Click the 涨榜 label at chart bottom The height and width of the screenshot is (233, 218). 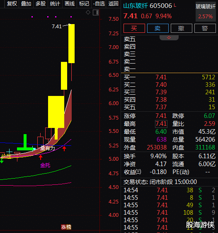click(x=66, y=227)
